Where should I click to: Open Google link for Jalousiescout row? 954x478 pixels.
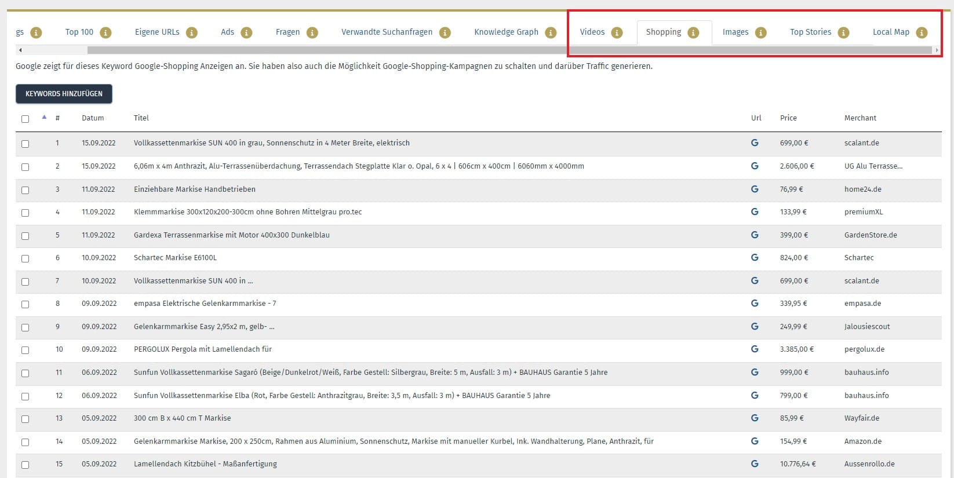click(755, 326)
